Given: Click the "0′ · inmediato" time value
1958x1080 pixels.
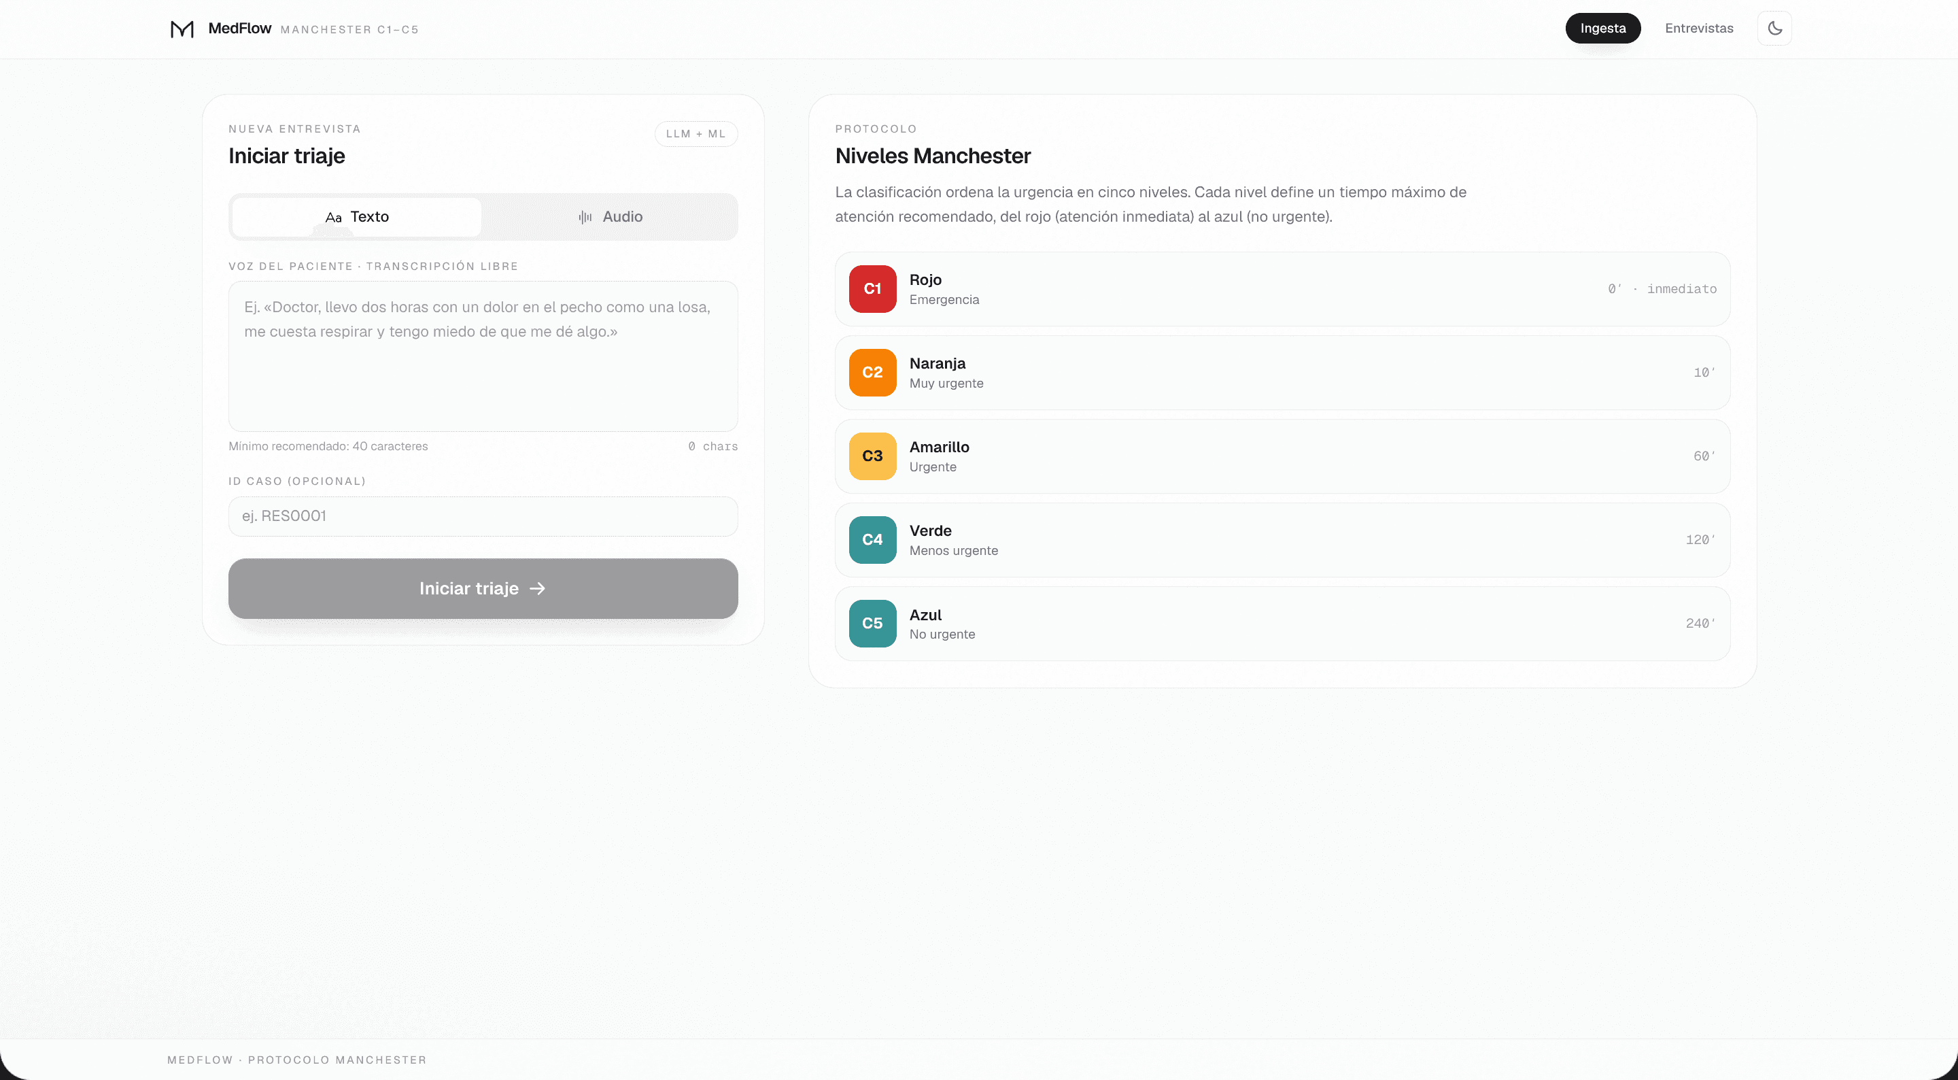Looking at the screenshot, I should pos(1662,289).
